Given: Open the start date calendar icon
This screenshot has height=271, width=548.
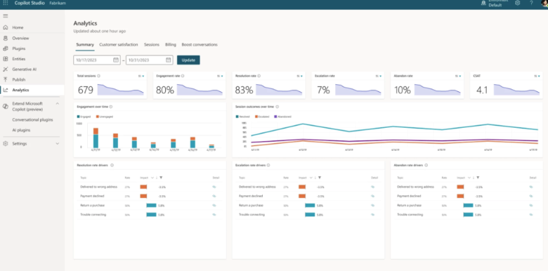Looking at the screenshot, I should click(x=116, y=60).
